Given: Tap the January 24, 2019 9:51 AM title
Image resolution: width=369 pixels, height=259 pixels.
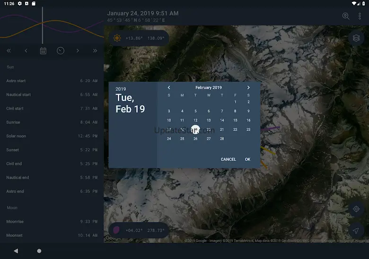Looking at the screenshot, I should click(143, 13).
